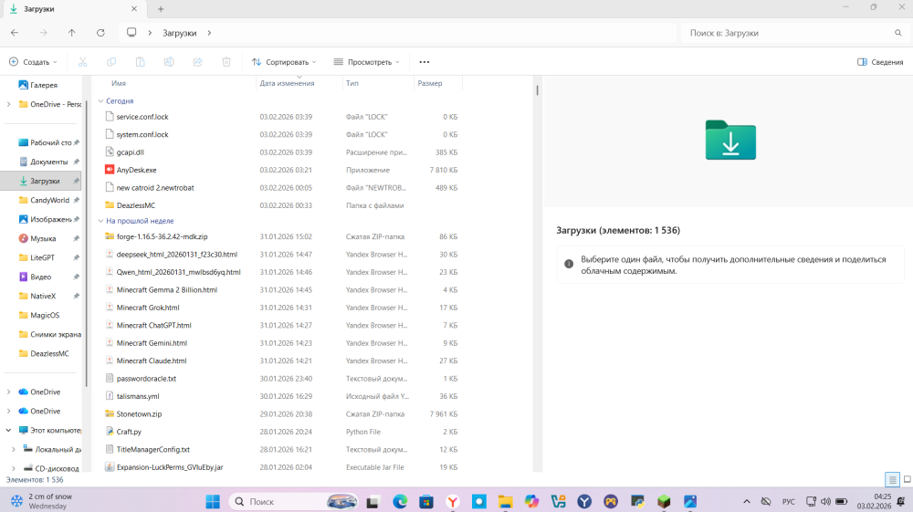Open the new tab plus button
913x512 pixels.
(x=161, y=9)
